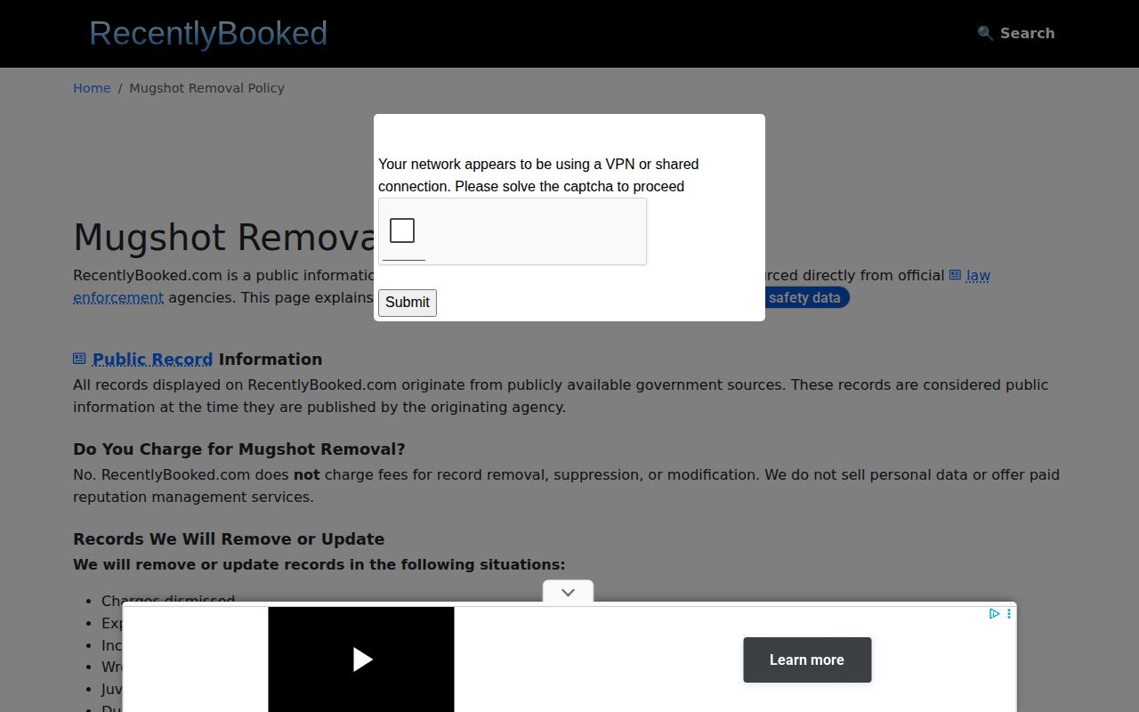This screenshot has height=712, width=1139.
Task: Click the card icon before 'law'
Action: 955,275
